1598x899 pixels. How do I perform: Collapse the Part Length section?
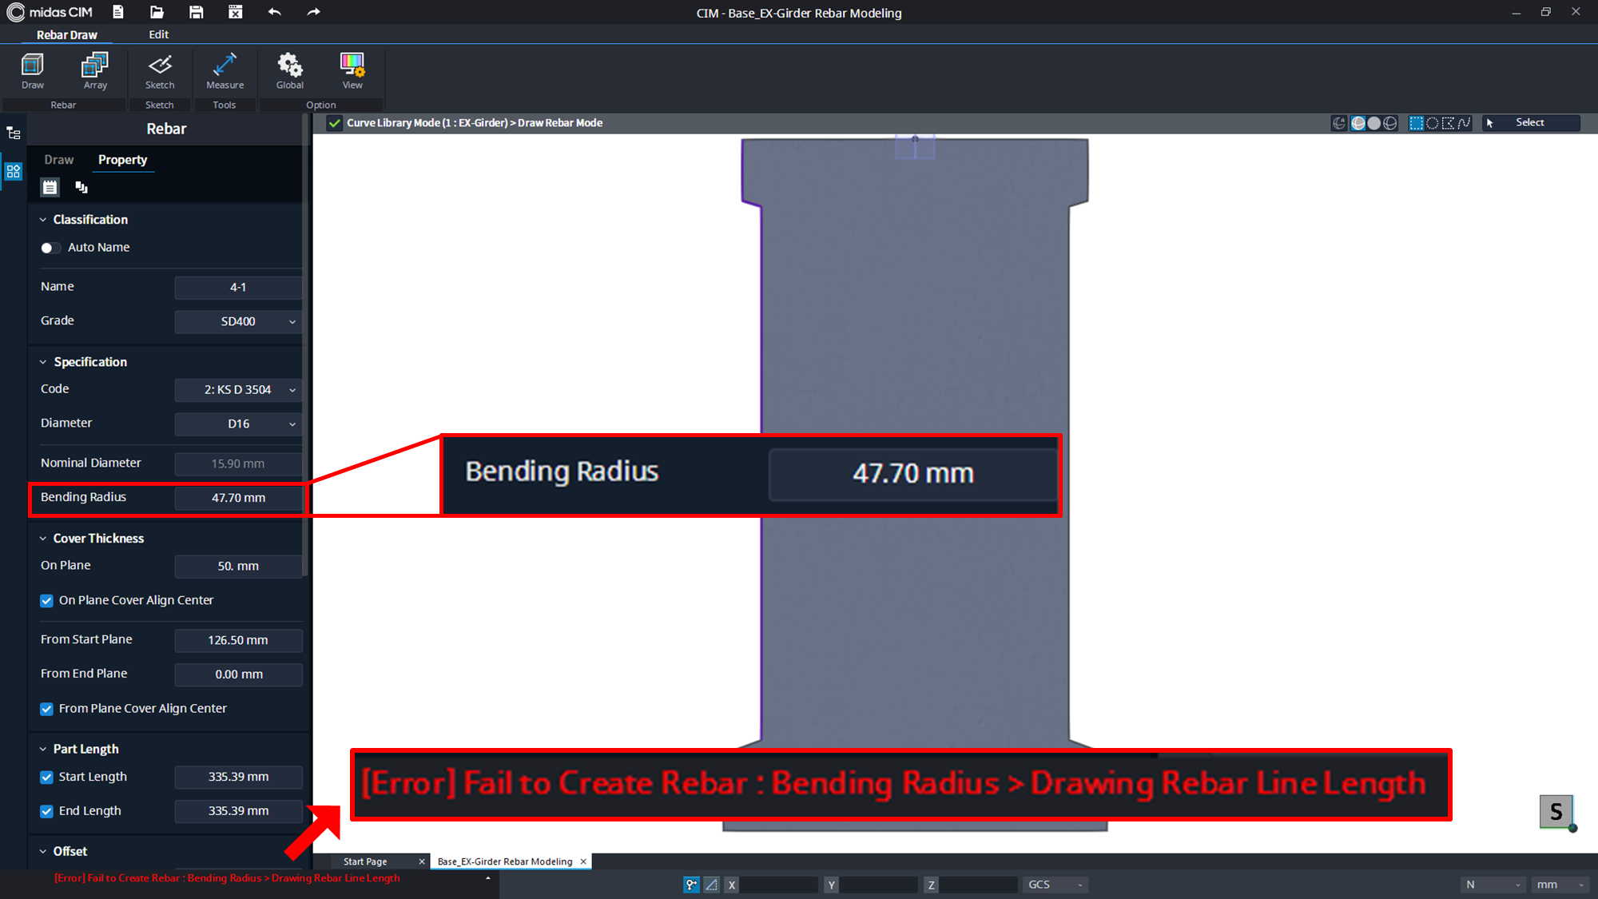43,750
